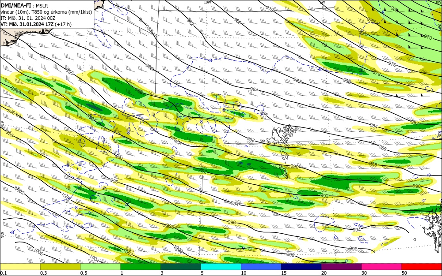Click the 1004 isobar label

94,258
